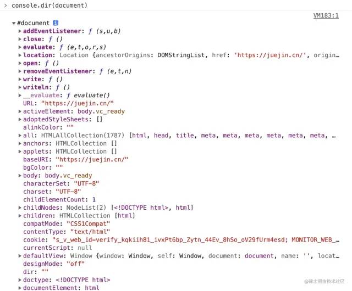
Task: Expand the activeElement property
Action: pyautogui.click(x=20, y=111)
